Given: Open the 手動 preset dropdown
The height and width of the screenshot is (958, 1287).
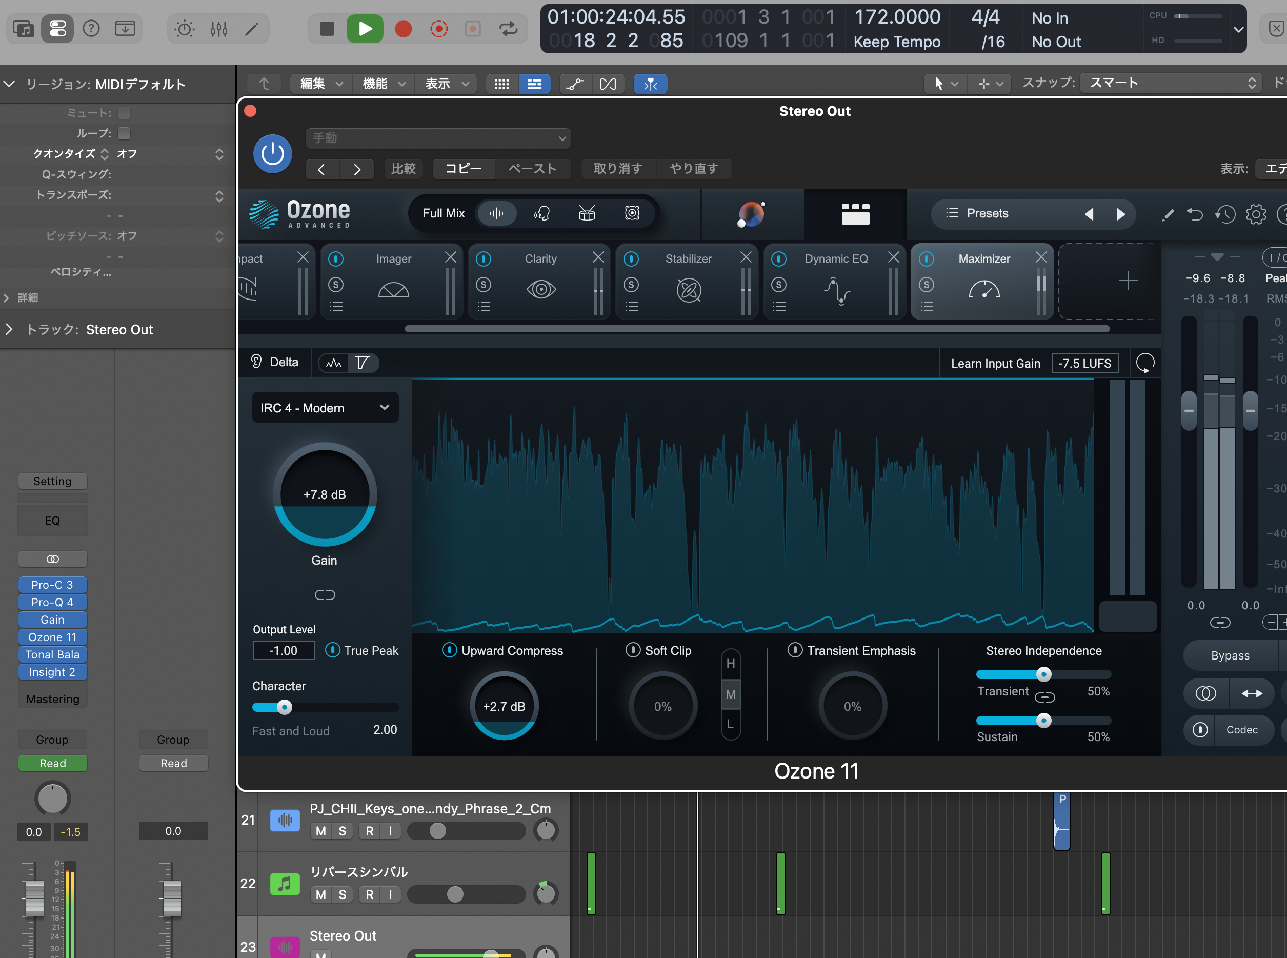Looking at the screenshot, I should tap(438, 138).
